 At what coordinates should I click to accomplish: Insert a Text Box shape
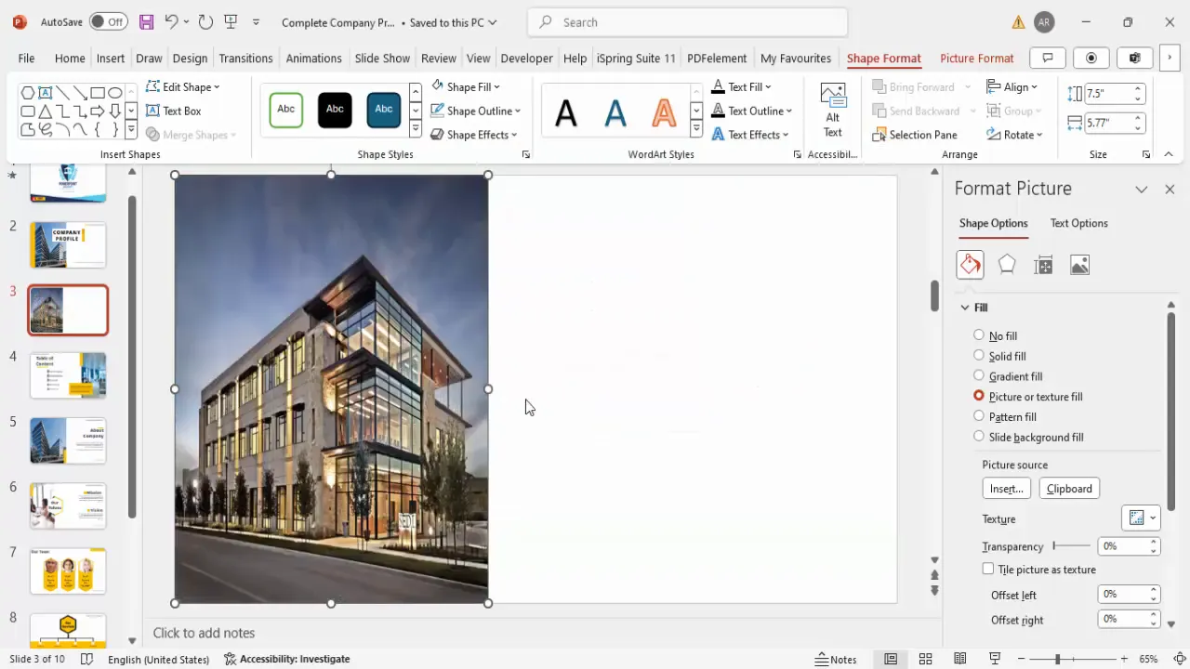174,111
